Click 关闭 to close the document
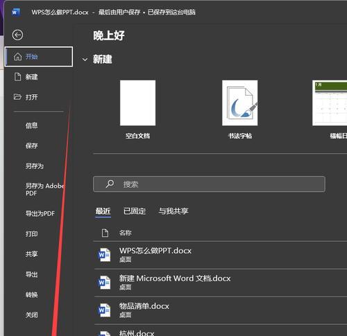The image size is (347, 336). tap(31, 315)
